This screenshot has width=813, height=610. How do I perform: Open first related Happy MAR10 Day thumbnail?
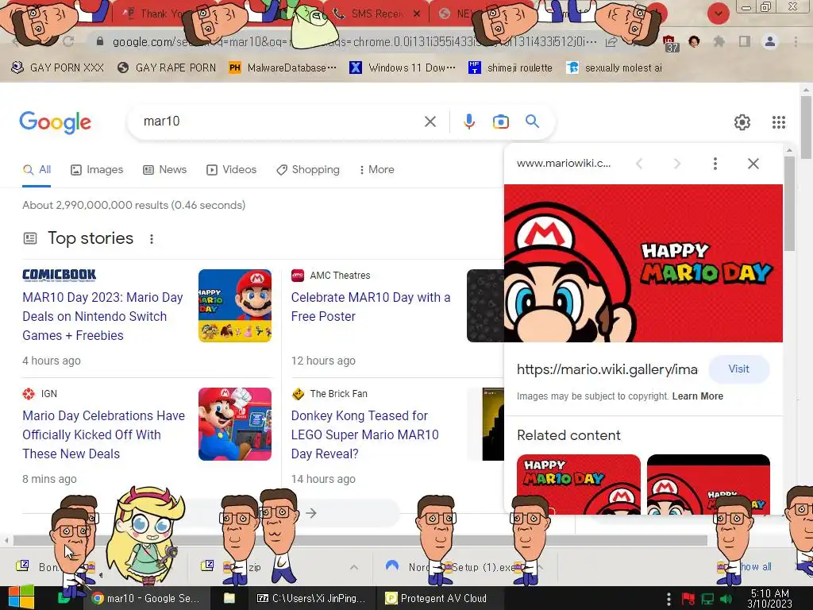click(579, 485)
